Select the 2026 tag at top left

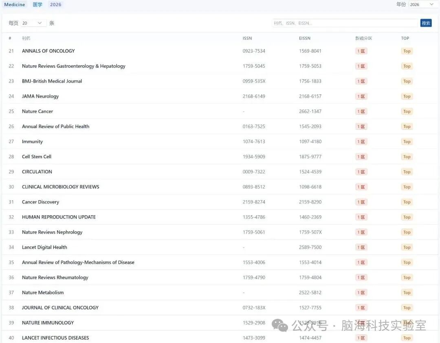pyautogui.click(x=55, y=4)
